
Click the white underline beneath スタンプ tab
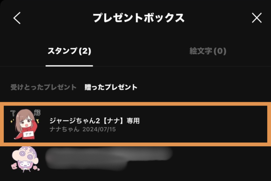click(69, 66)
